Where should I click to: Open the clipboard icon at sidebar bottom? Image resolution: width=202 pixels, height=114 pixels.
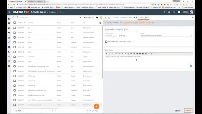tap(9, 66)
